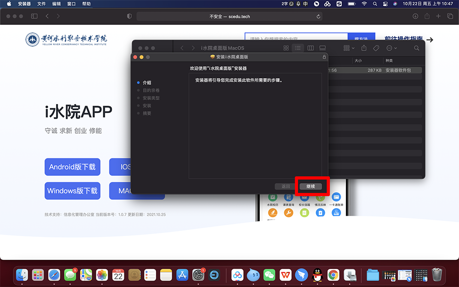The image size is (459, 287).
Task: Click the installer lock icon
Action: click(324, 57)
